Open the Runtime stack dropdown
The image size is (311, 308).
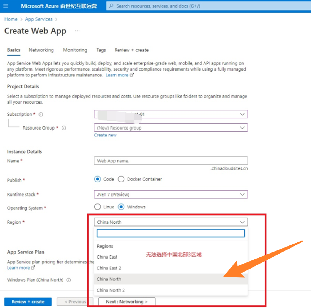click(x=242, y=195)
